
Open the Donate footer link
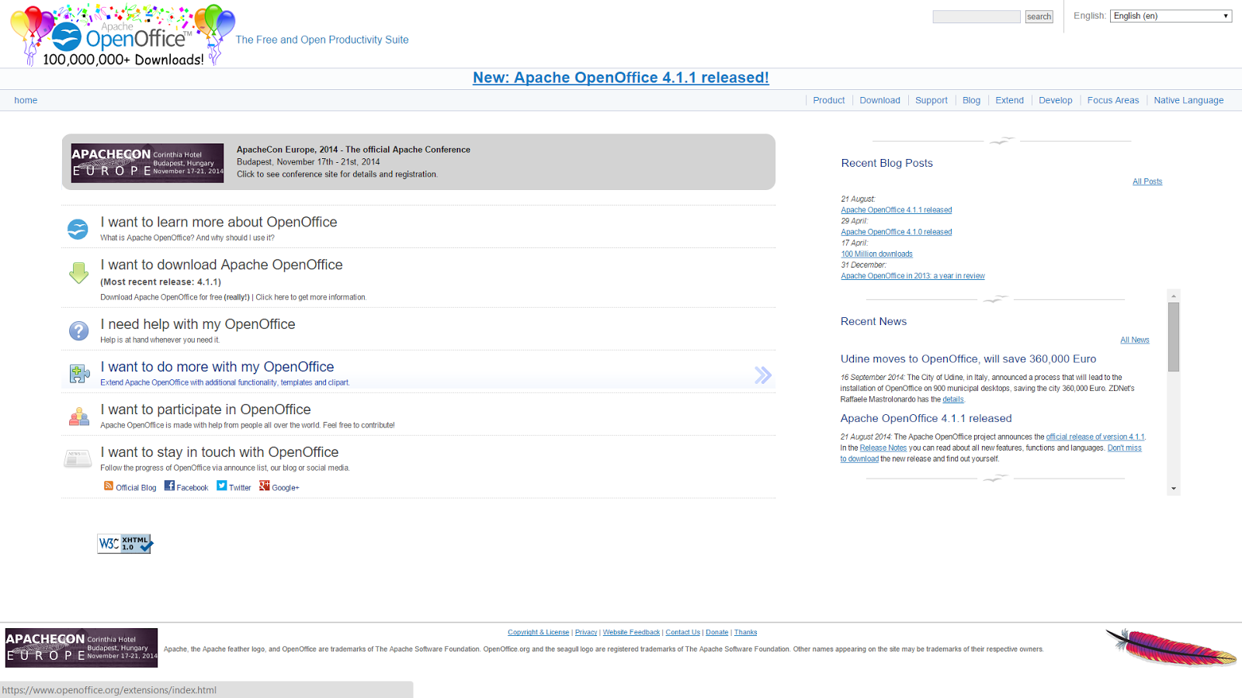(x=716, y=632)
